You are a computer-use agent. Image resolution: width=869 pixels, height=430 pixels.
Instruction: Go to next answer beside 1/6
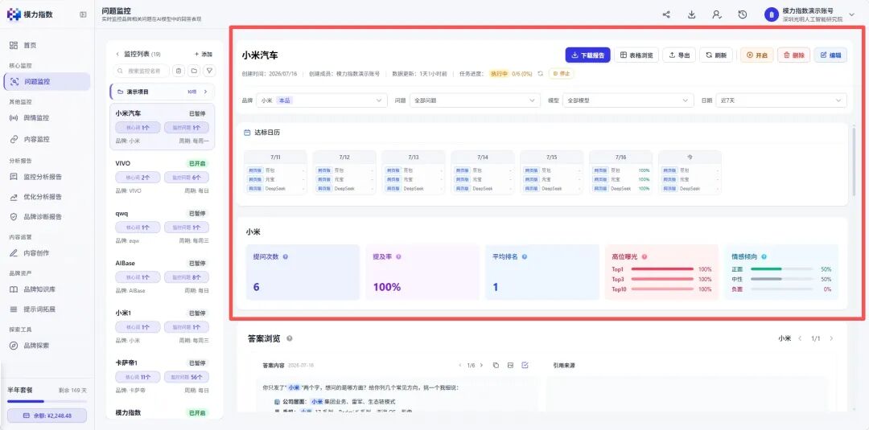481,365
